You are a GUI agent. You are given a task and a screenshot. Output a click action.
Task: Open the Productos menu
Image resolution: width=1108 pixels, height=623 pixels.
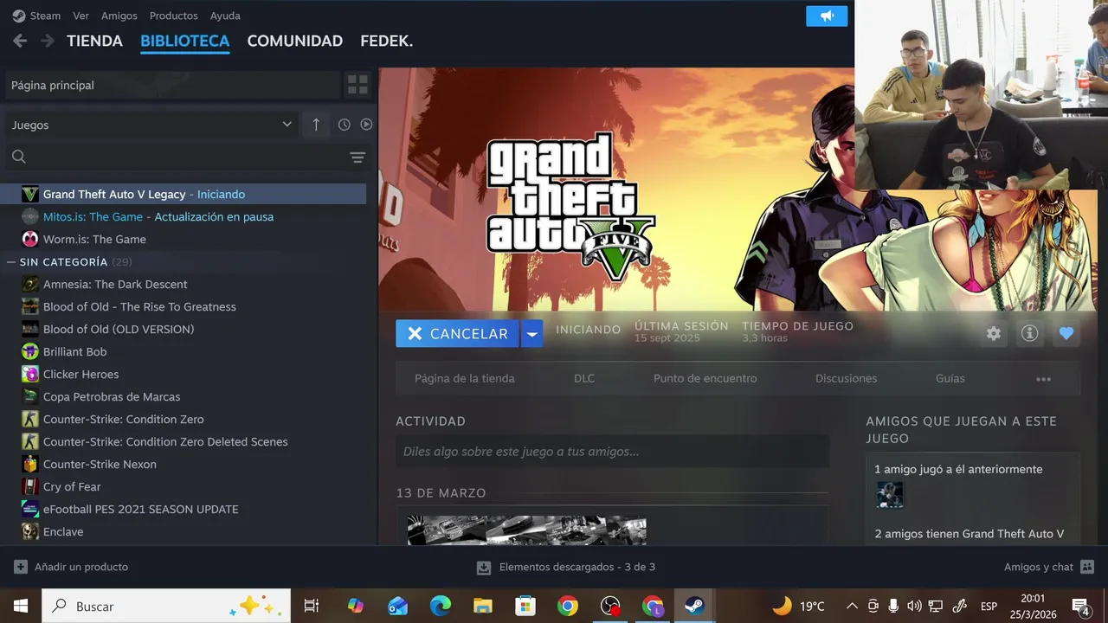(x=173, y=16)
